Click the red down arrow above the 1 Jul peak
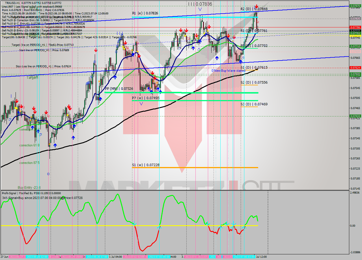 coord(125,43)
